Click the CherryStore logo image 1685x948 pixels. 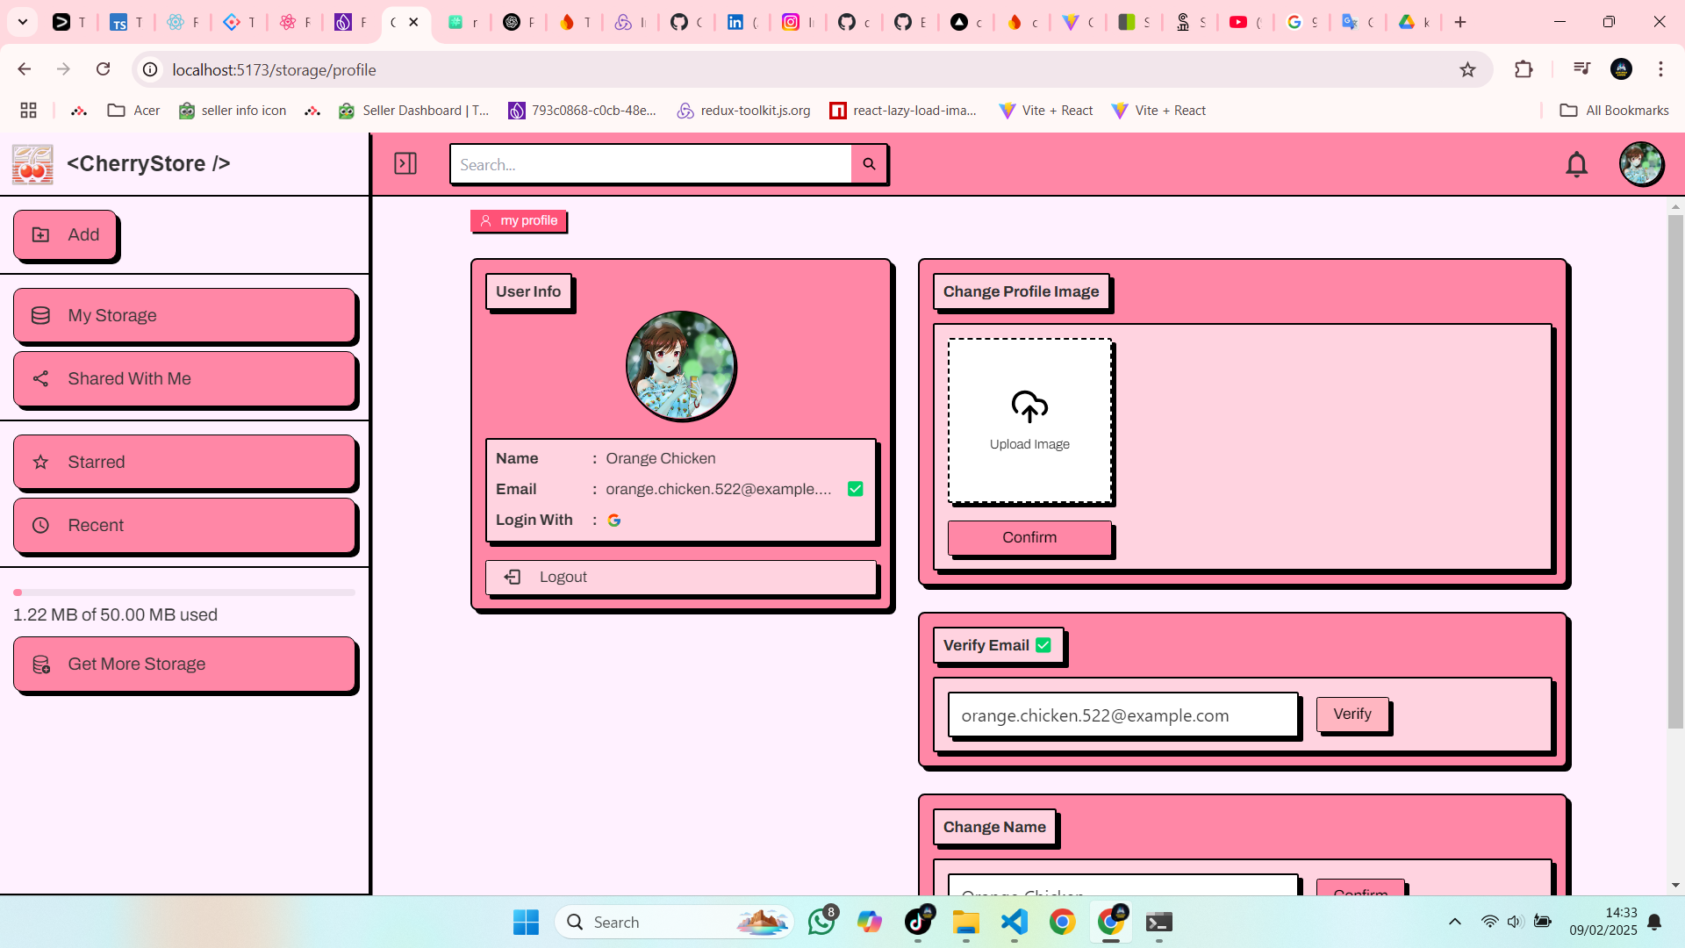tap(32, 164)
